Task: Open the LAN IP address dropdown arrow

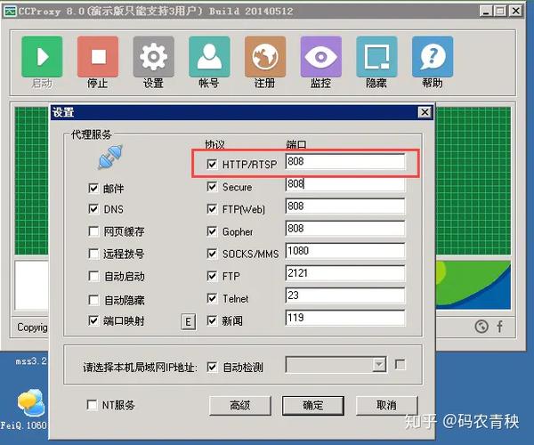Action: click(x=379, y=365)
